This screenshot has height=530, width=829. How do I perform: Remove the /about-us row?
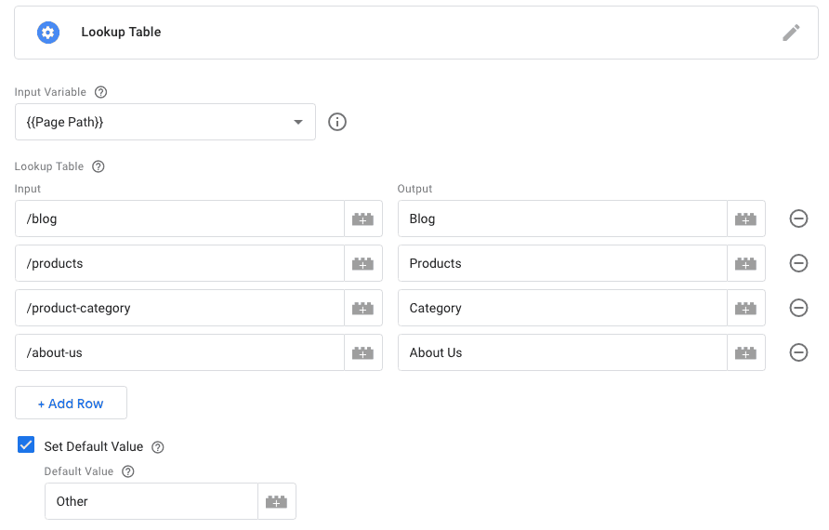[798, 352]
